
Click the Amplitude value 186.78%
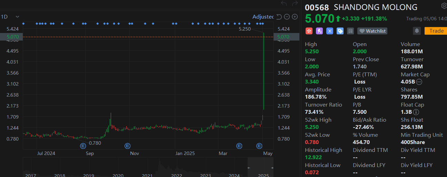point(316,97)
